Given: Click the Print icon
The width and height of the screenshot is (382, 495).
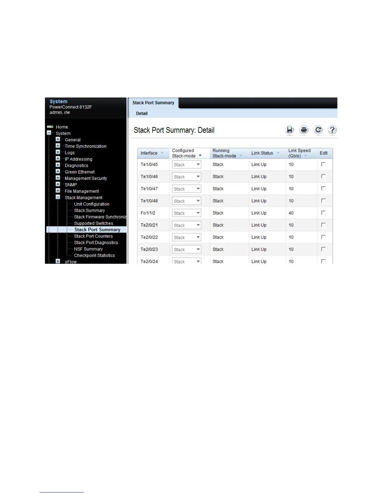Looking at the screenshot, I should [304, 130].
